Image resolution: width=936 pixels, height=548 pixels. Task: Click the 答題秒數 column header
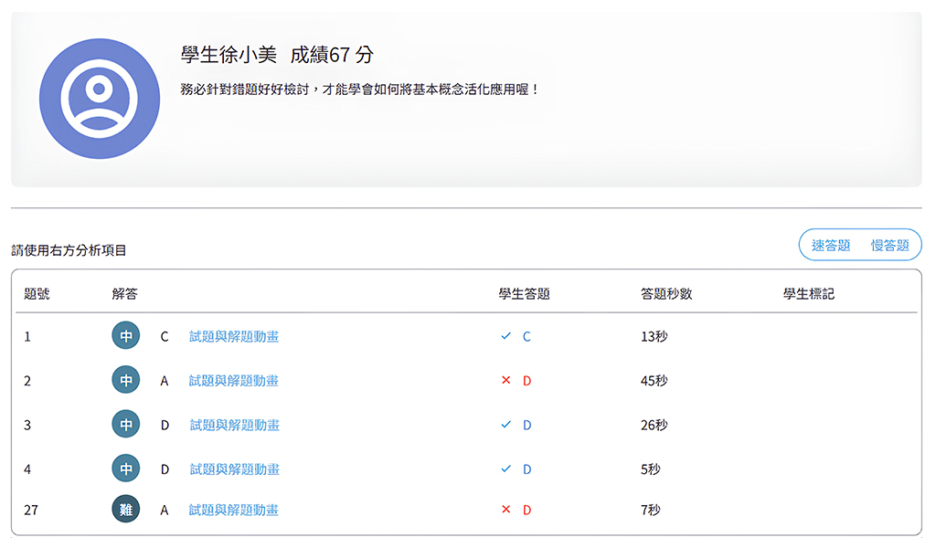666,294
